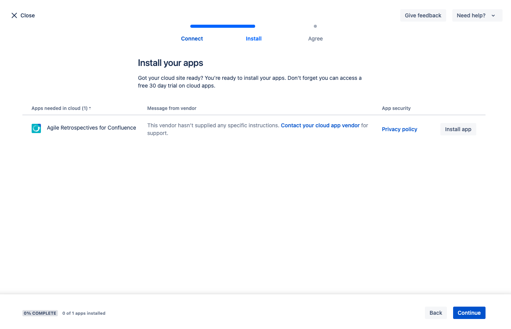
Task: Click the grey dot above Agree
Action: pos(315,26)
